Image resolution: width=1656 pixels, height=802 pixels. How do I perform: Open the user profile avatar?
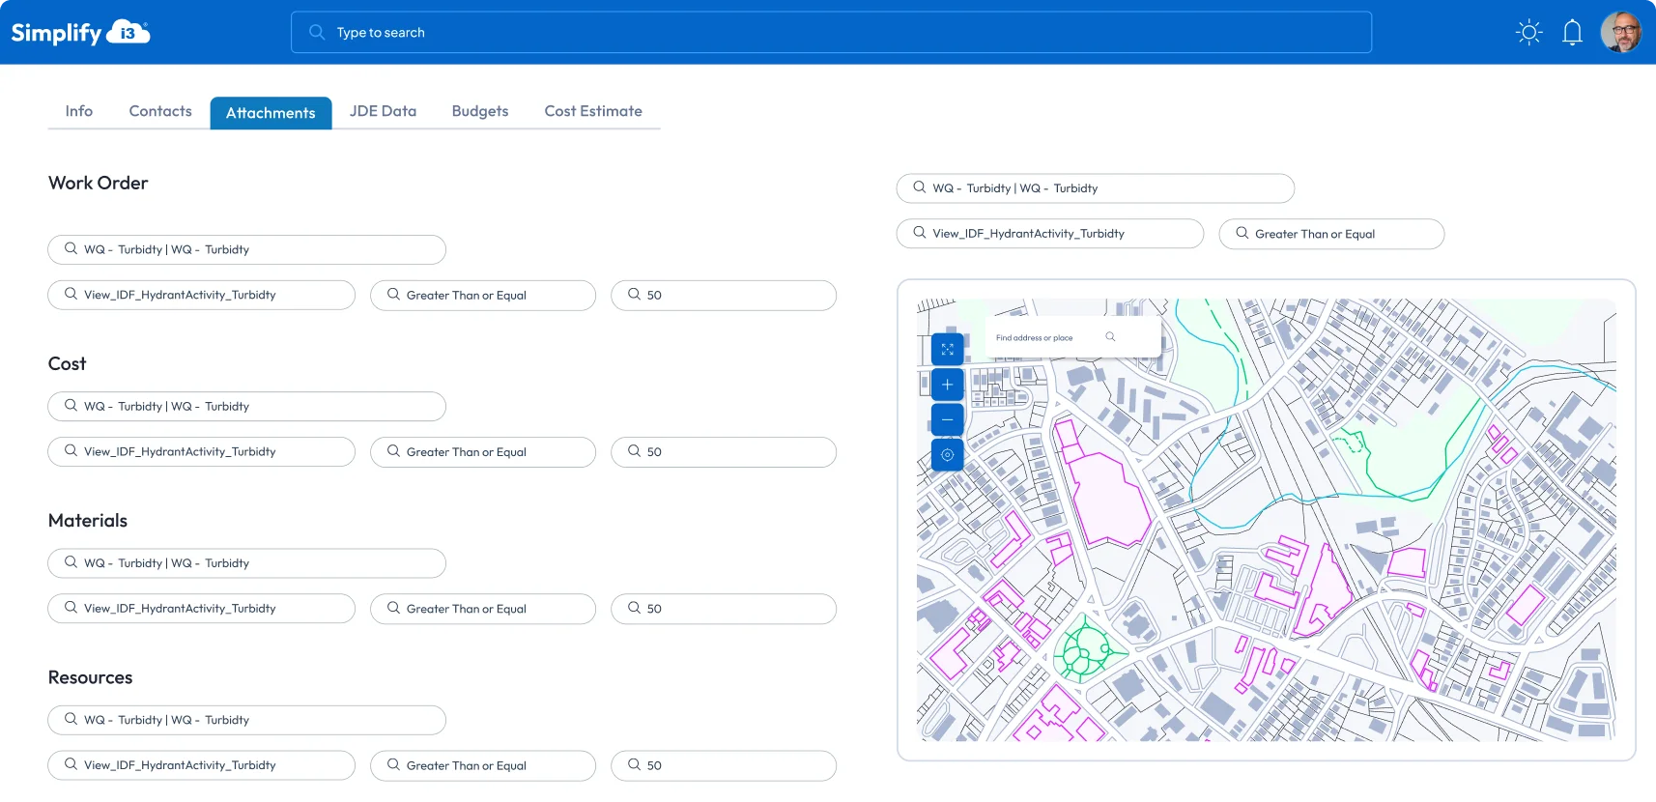pyautogui.click(x=1620, y=33)
